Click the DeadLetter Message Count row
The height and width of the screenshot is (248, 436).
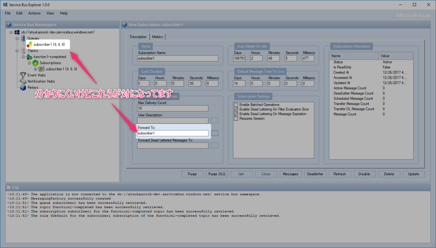tap(371, 93)
